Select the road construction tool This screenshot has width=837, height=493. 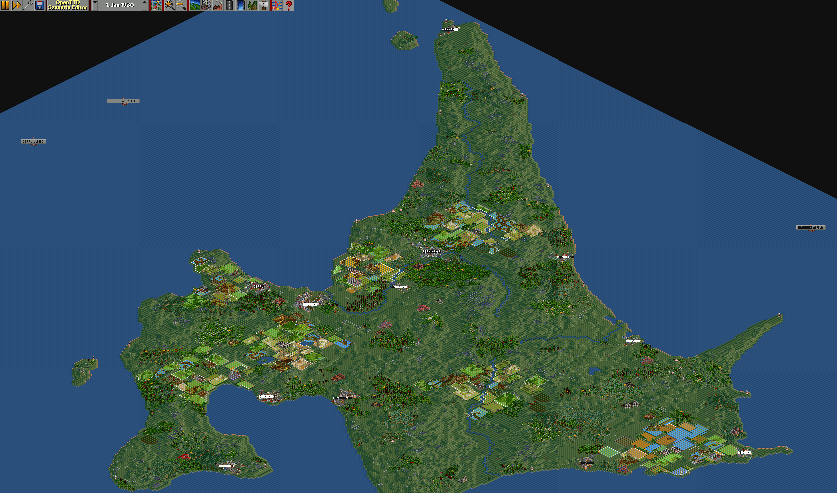229,5
